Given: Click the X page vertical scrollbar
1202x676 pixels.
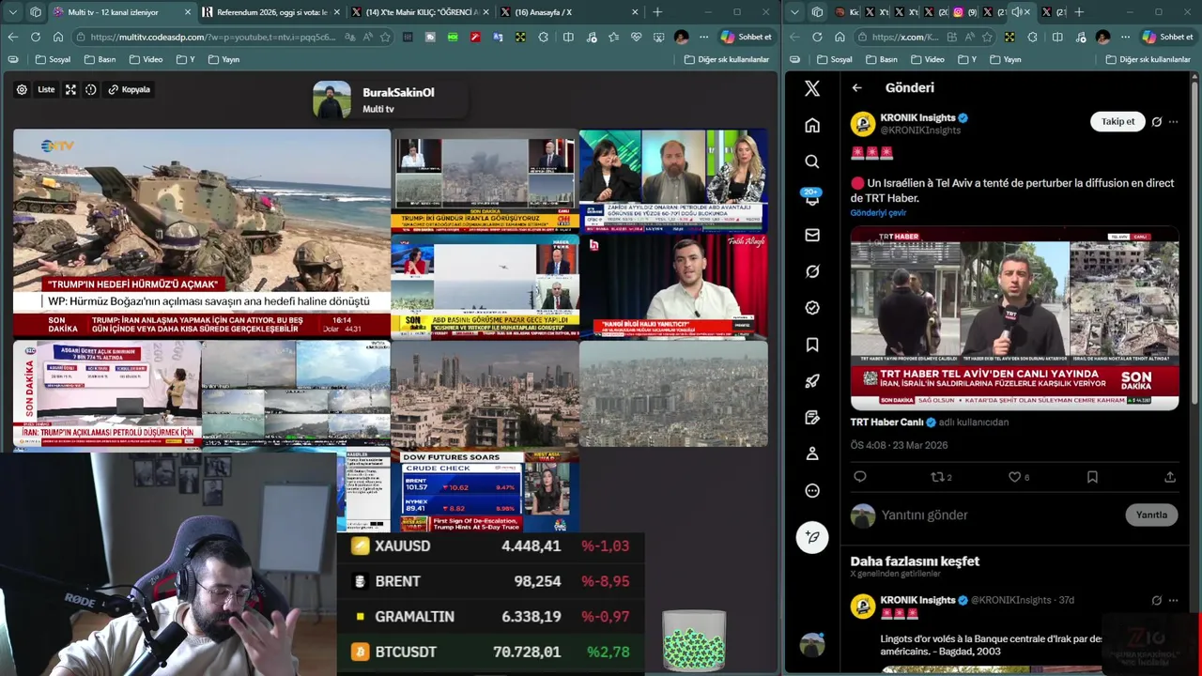Looking at the screenshot, I should tap(1196, 244).
